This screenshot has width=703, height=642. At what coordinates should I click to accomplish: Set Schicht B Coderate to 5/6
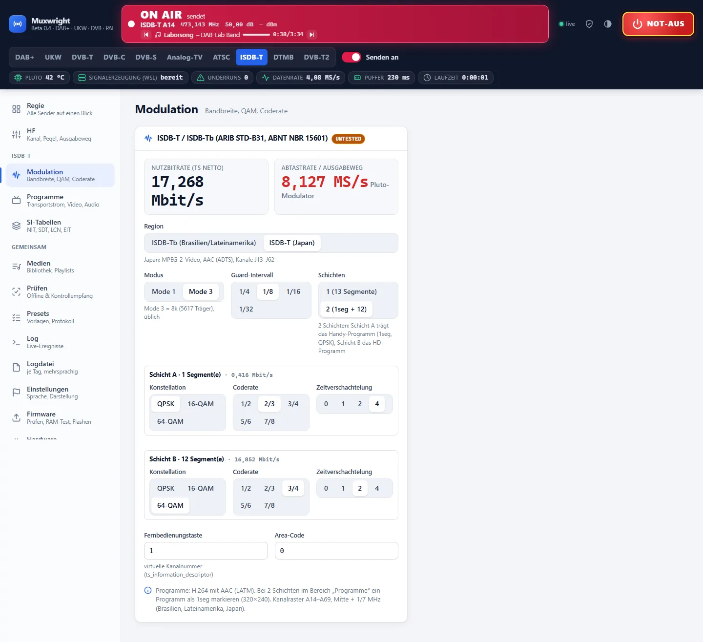pos(246,506)
